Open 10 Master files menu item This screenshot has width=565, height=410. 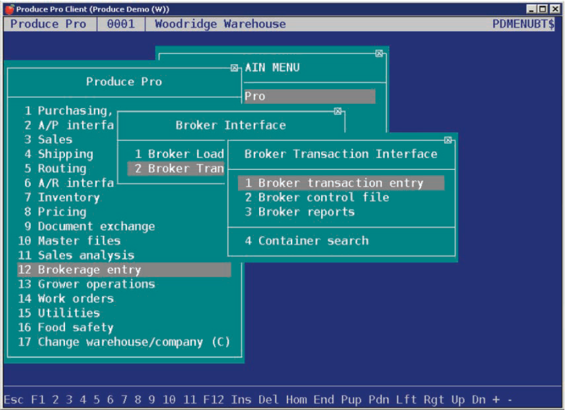(x=69, y=241)
